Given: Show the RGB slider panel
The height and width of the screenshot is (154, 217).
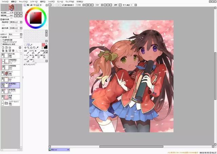Looking at the screenshot, I should click(28, 5).
